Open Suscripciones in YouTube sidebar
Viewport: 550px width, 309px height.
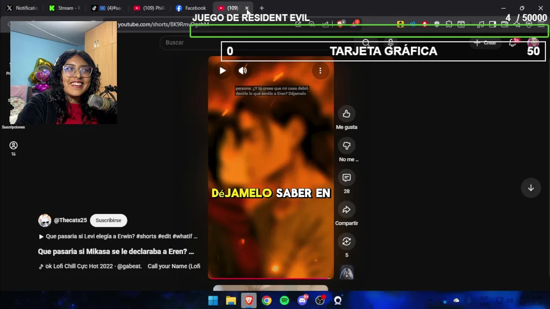[x=13, y=127]
